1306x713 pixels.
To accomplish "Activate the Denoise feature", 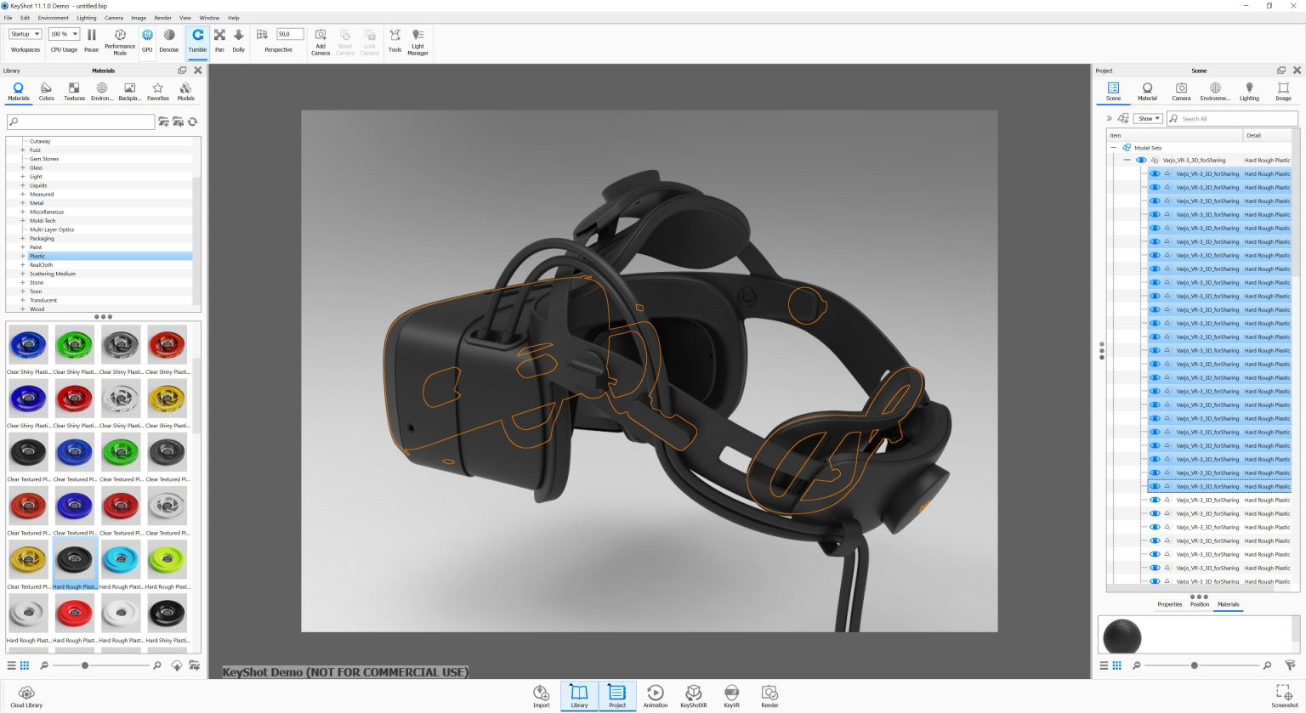I will [168, 38].
